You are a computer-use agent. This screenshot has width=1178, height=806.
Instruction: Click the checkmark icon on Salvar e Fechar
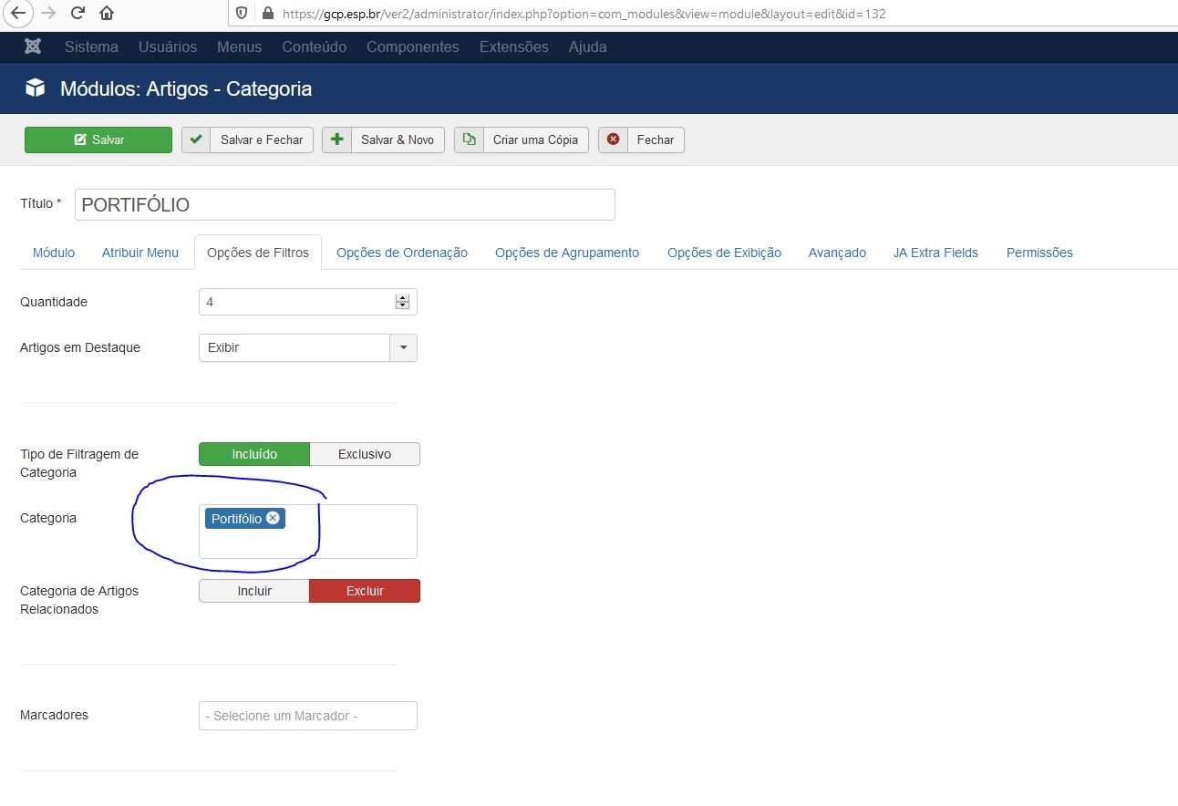click(196, 139)
